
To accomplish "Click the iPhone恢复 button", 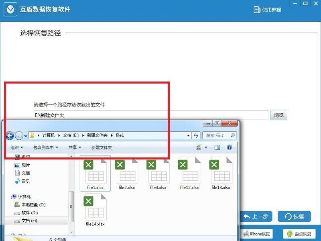I will click(x=256, y=234).
